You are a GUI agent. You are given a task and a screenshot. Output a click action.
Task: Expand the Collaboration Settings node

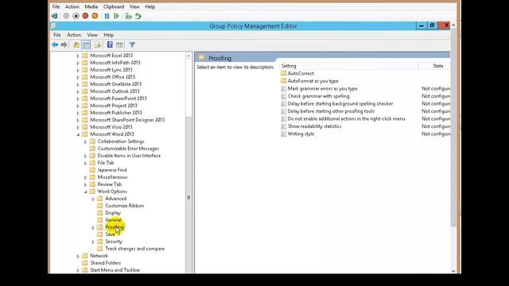pos(85,141)
